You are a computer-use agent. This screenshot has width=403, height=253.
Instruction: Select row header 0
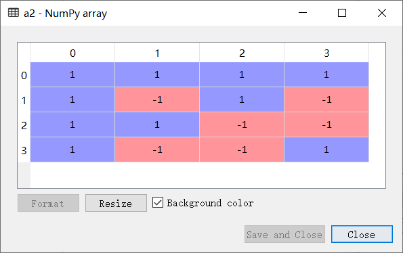click(x=24, y=75)
